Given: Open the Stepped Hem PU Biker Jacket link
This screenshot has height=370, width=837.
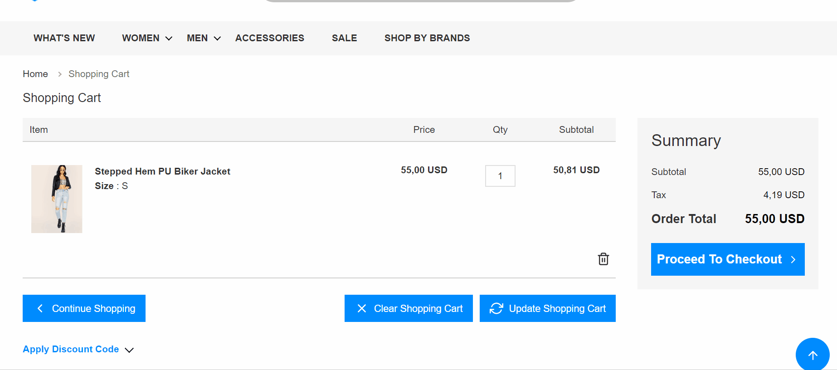Looking at the screenshot, I should point(162,171).
